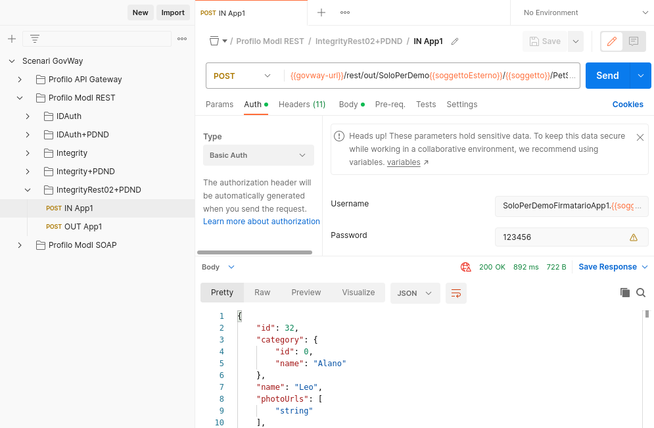Open the Basic Auth type dropdown
The height and width of the screenshot is (428, 654).
[258, 155]
